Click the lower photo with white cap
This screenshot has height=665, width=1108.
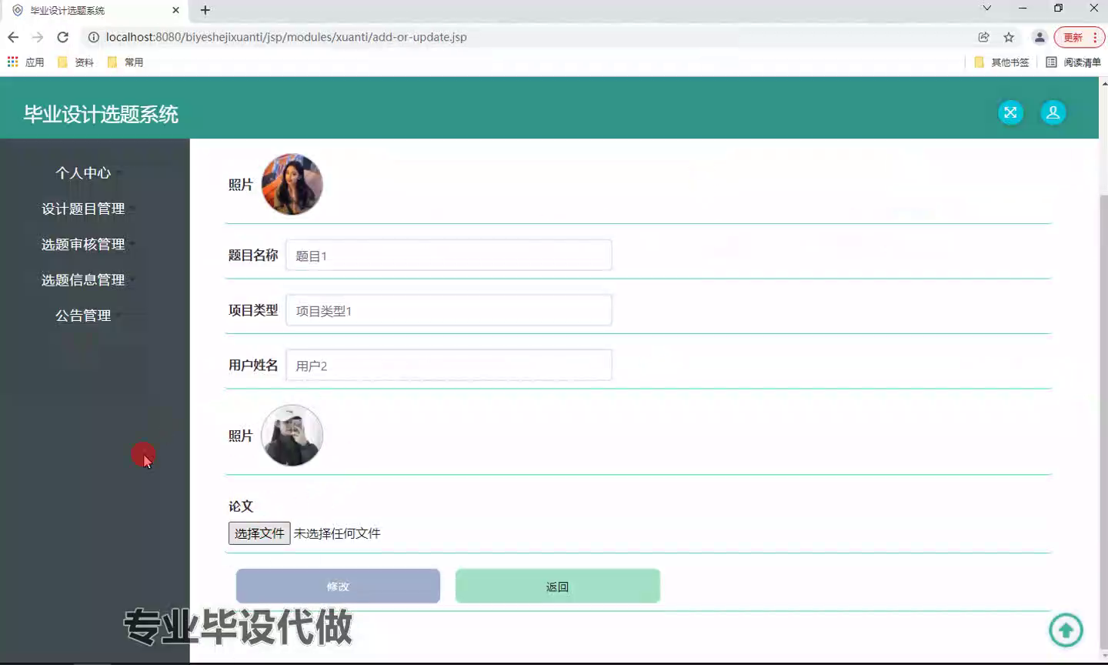(292, 436)
